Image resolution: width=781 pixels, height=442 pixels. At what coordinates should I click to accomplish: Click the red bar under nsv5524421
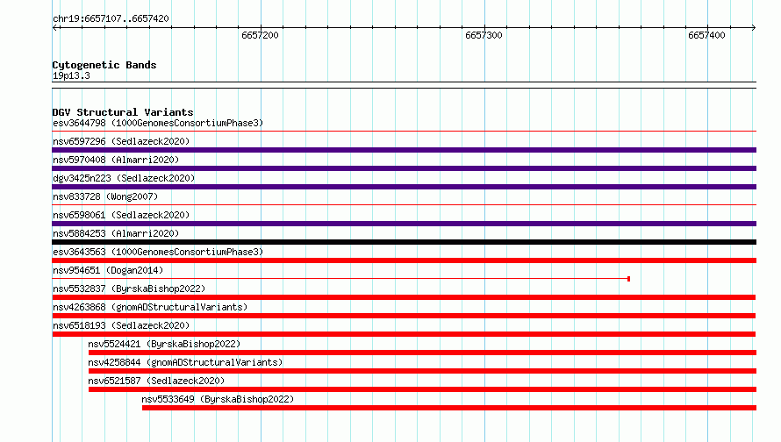click(x=422, y=353)
